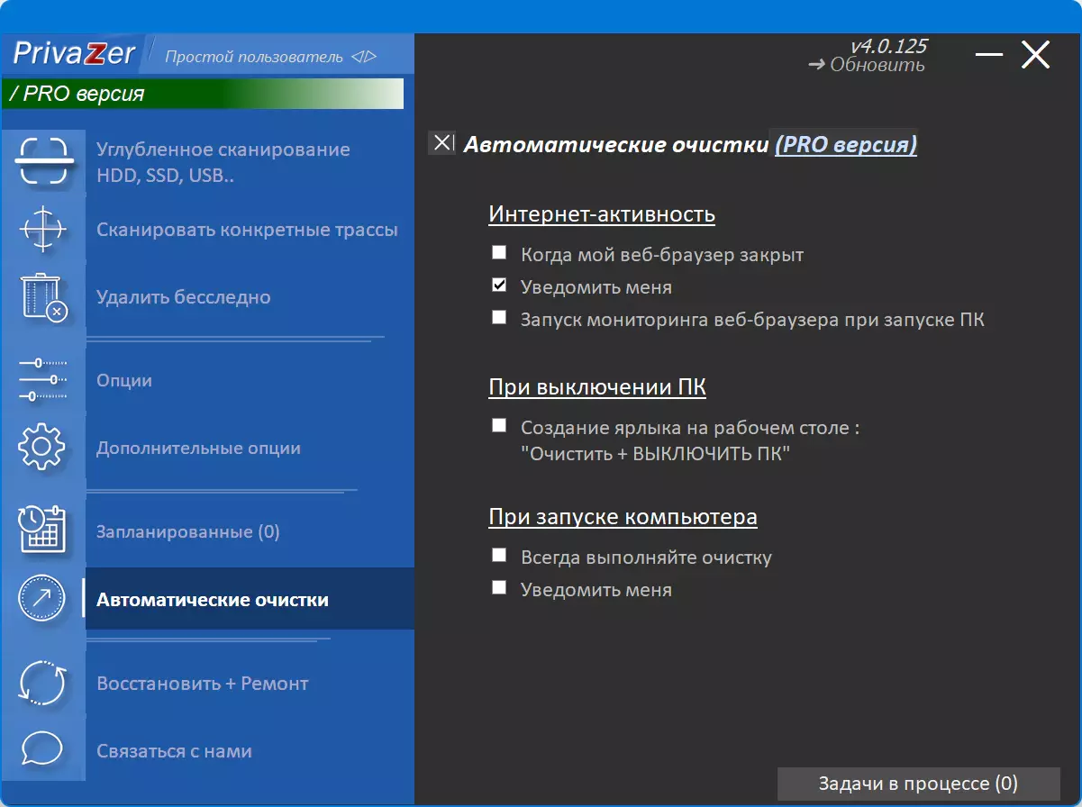
Task: Click the '→ Обновить' update link
Action: (x=866, y=65)
